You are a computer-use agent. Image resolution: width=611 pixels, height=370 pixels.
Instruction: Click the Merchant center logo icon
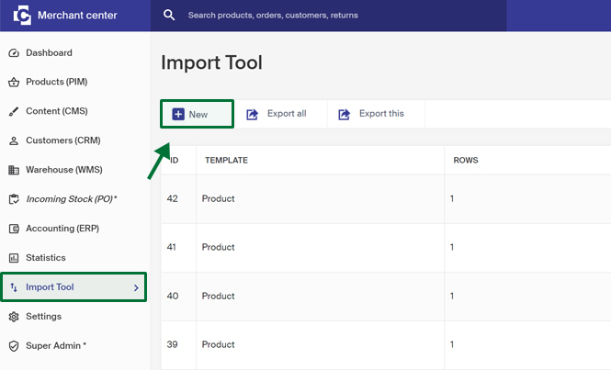(x=22, y=16)
